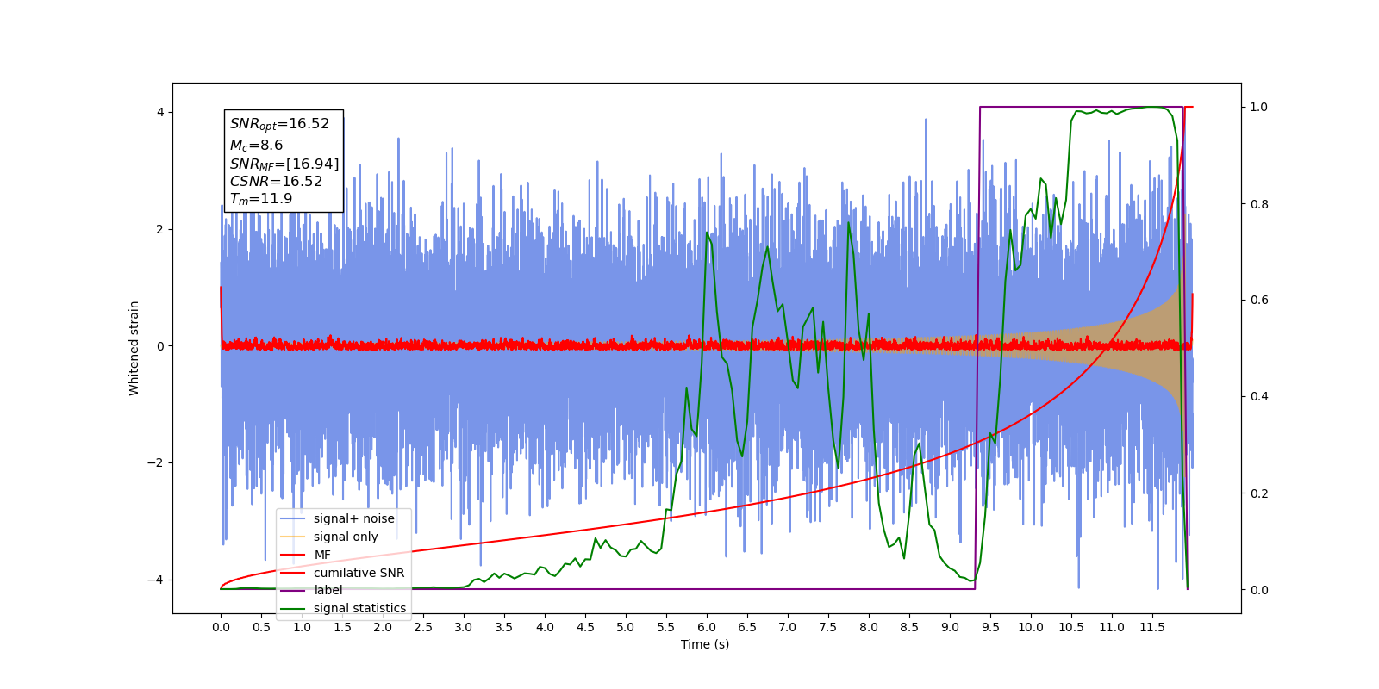The width and height of the screenshot is (1379, 689).
Task: Click the x-axis tick label 5.5
Action: pos(666,627)
